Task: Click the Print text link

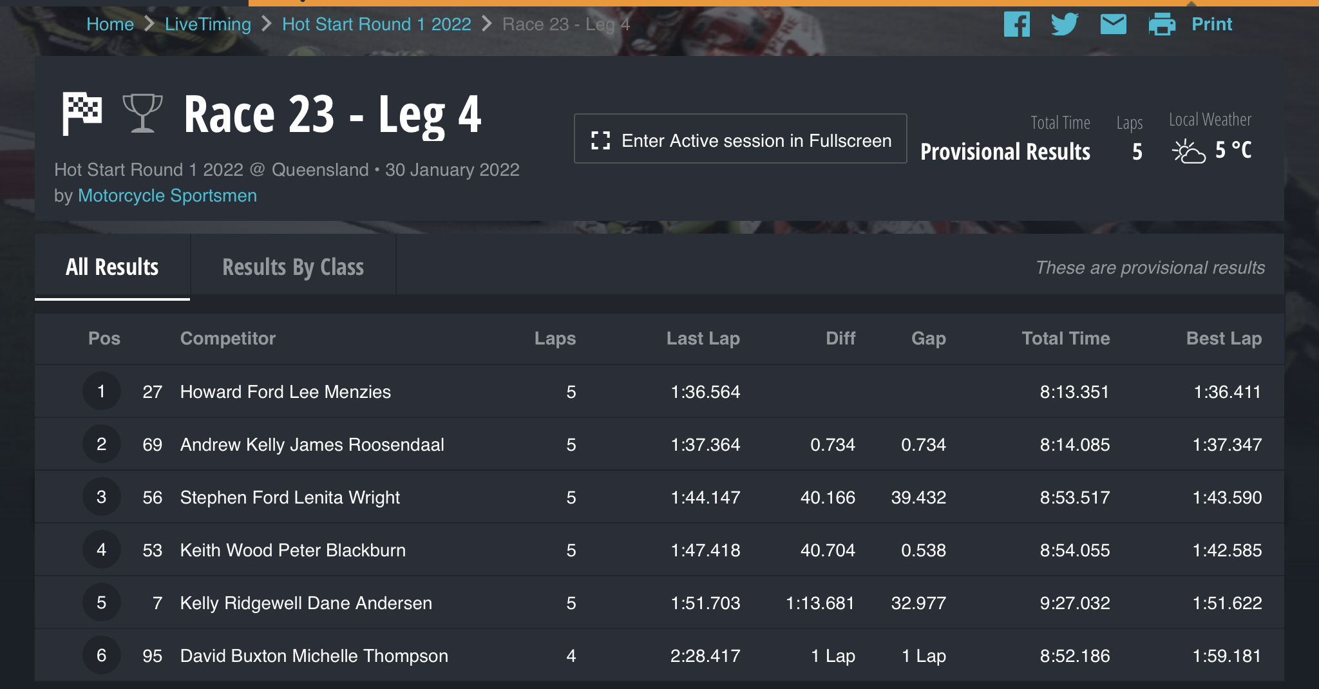Action: coord(1211,24)
